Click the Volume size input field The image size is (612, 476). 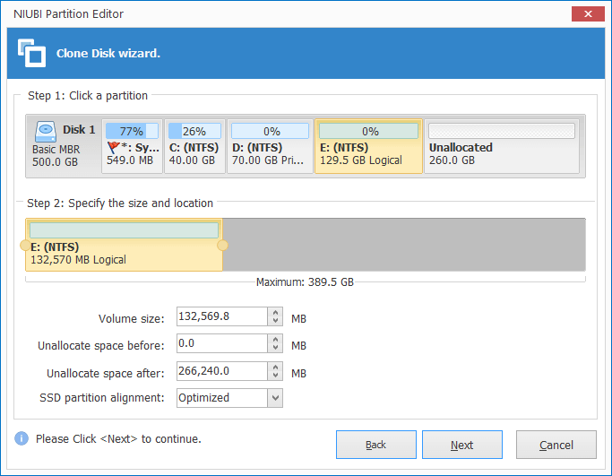[x=220, y=317]
